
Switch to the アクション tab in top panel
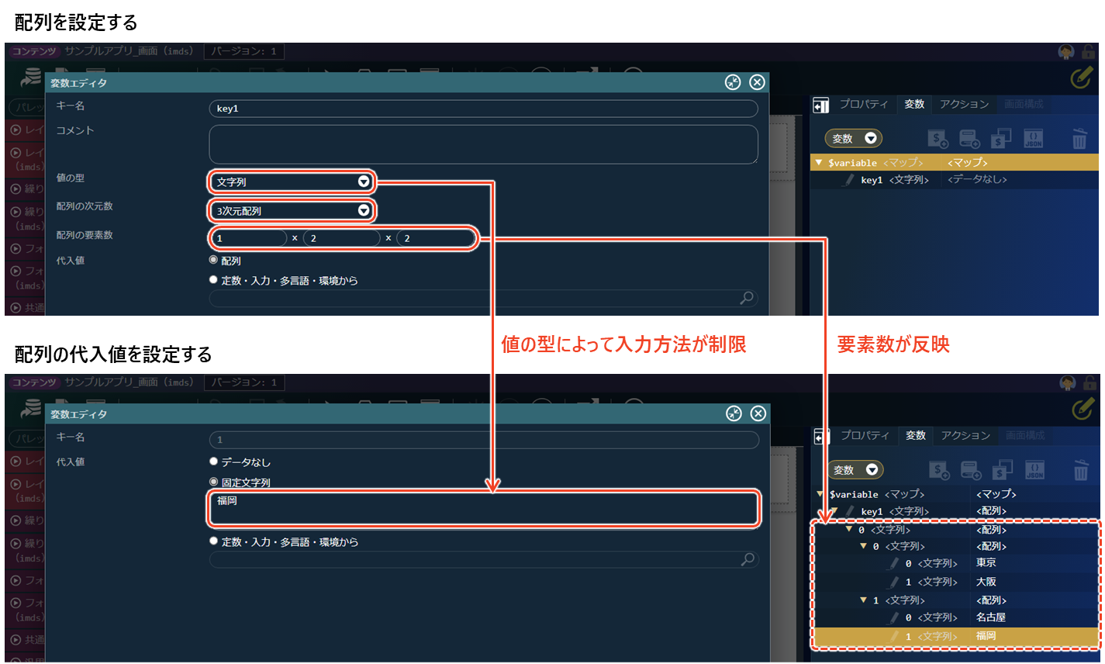click(964, 104)
